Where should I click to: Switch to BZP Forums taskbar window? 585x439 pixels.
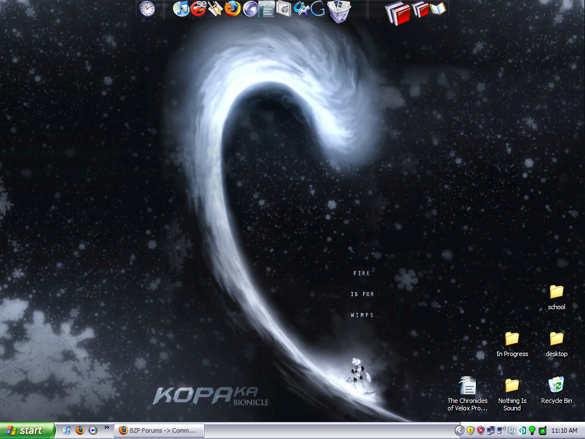[159, 430]
